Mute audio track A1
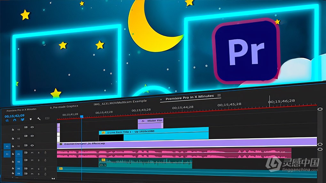Image resolution: width=326 pixels, height=183 pixels. point(32,153)
